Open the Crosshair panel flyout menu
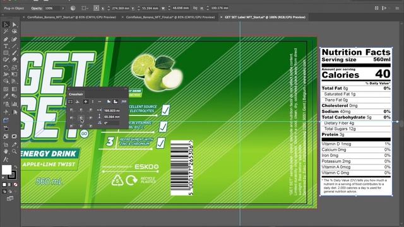The image size is (404, 227). [x=124, y=102]
